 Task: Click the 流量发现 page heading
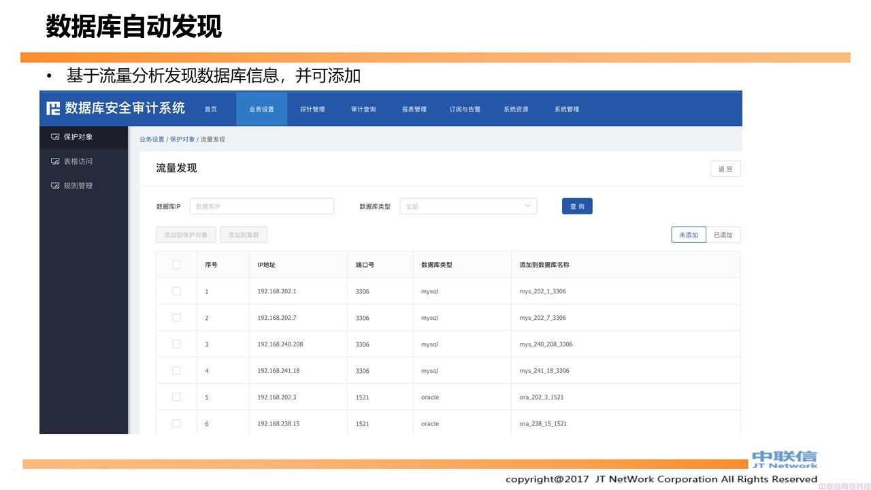176,168
